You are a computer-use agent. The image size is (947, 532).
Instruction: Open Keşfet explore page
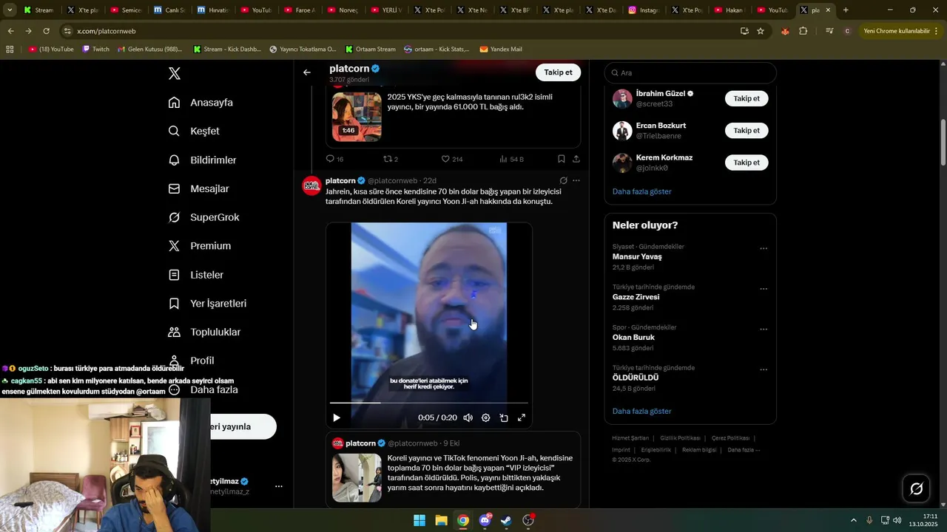(194, 131)
